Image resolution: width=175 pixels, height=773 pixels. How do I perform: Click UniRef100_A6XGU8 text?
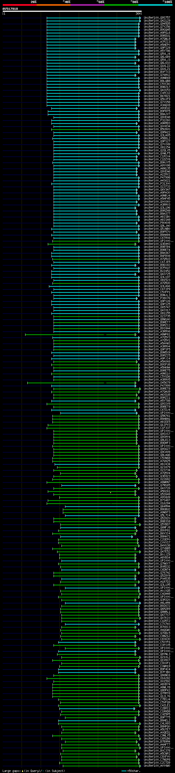click(x=157, y=395)
